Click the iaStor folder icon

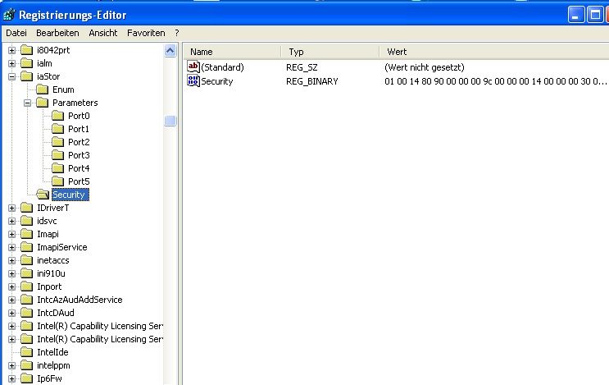(x=26, y=76)
